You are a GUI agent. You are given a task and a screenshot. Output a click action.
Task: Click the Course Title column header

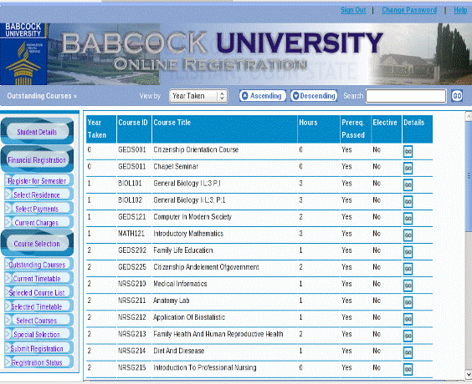coord(224,129)
